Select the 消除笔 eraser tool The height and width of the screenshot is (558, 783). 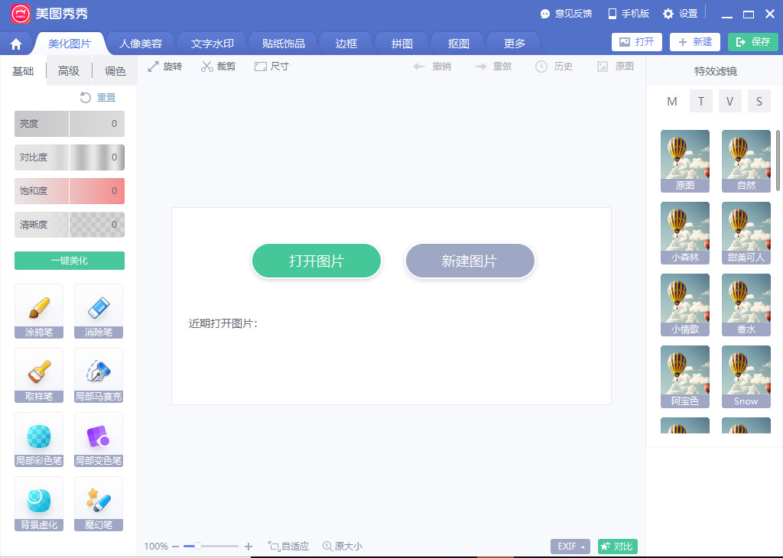(99, 311)
